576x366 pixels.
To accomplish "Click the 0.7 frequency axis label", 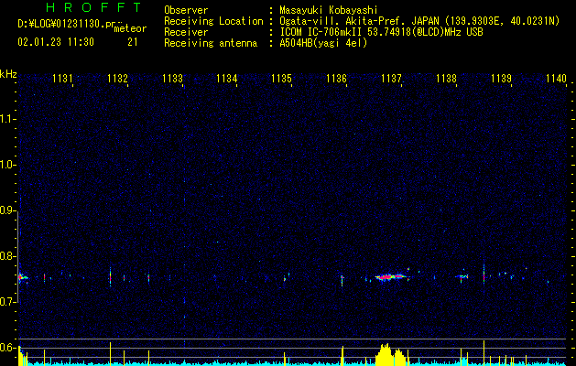I will (8, 302).
